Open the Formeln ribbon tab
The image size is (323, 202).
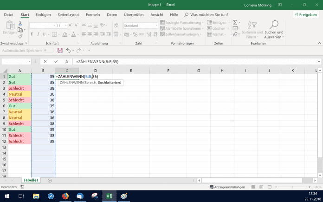coord(92,14)
